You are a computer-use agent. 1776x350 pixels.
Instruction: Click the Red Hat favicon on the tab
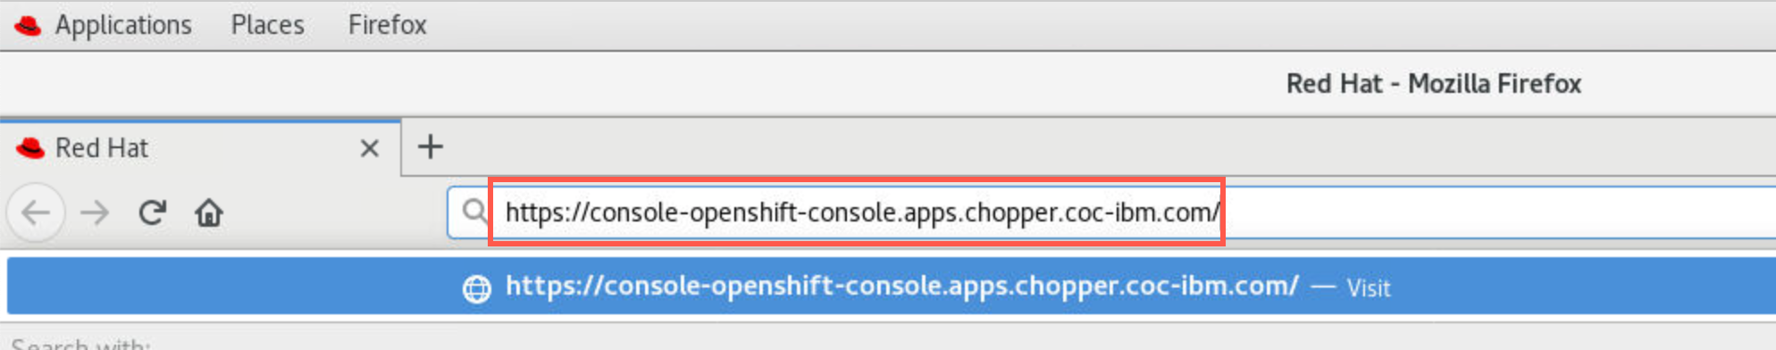[30, 147]
